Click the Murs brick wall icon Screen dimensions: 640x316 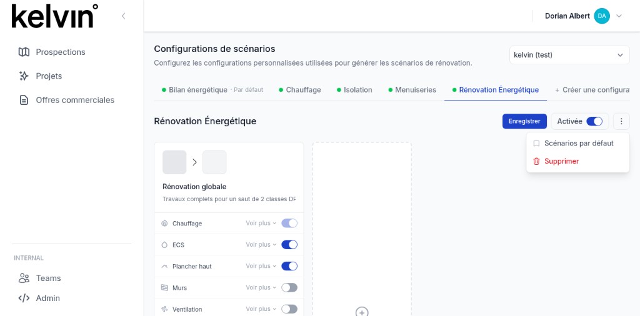pos(164,288)
